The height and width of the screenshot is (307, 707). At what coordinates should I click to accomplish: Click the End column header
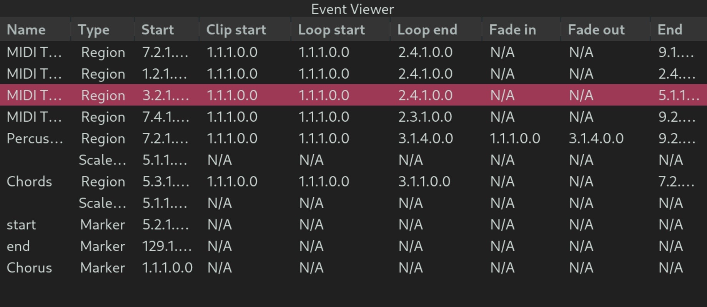[679, 30]
